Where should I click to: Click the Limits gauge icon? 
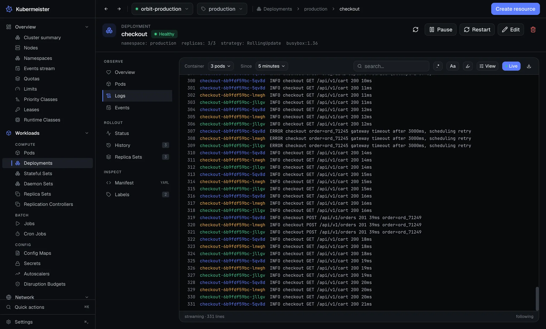coord(18,89)
